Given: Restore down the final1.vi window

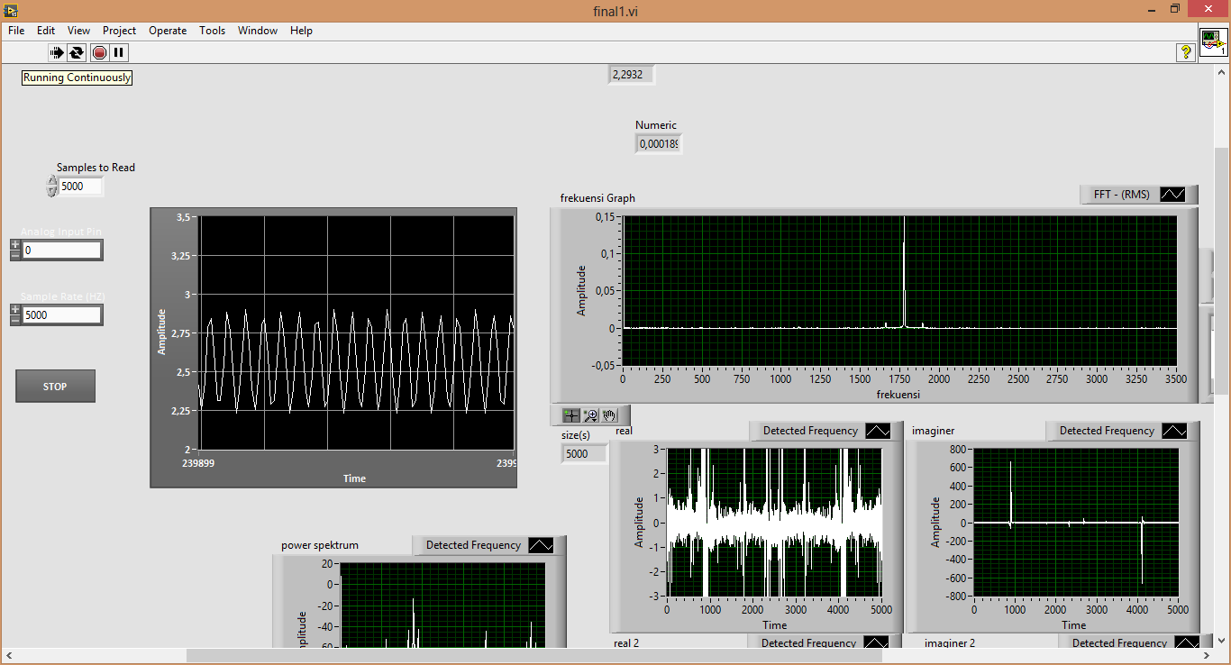Looking at the screenshot, I should pyautogui.click(x=1175, y=9).
